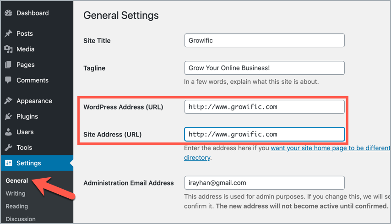
Task: Click 'The new address will not become active' text
Action: (302, 206)
